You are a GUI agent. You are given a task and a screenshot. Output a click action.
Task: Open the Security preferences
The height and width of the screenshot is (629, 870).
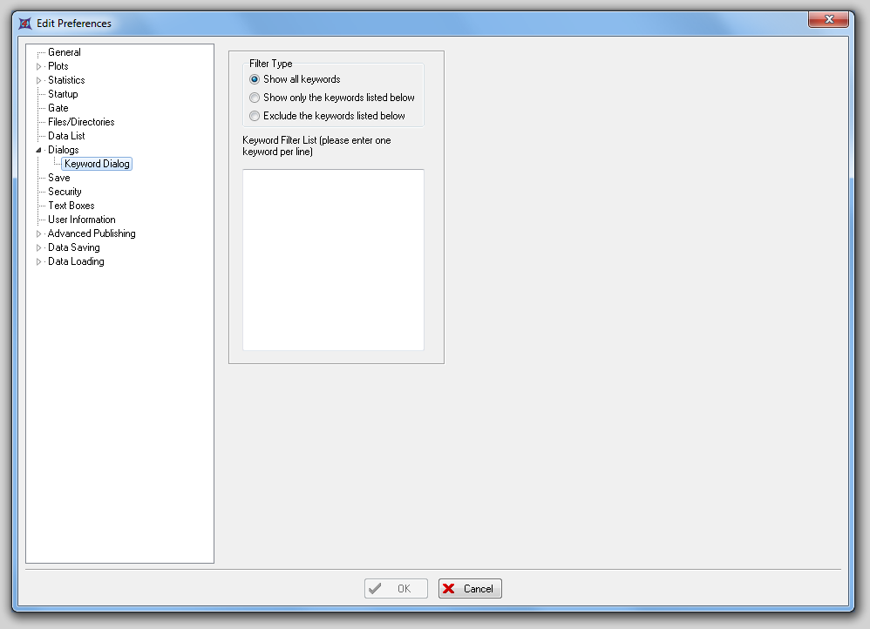click(x=65, y=192)
